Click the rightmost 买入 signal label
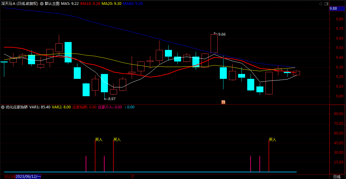 point(273,140)
